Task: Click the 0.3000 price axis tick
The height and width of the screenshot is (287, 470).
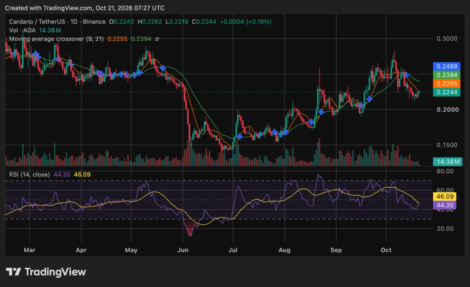Action: coord(447,38)
